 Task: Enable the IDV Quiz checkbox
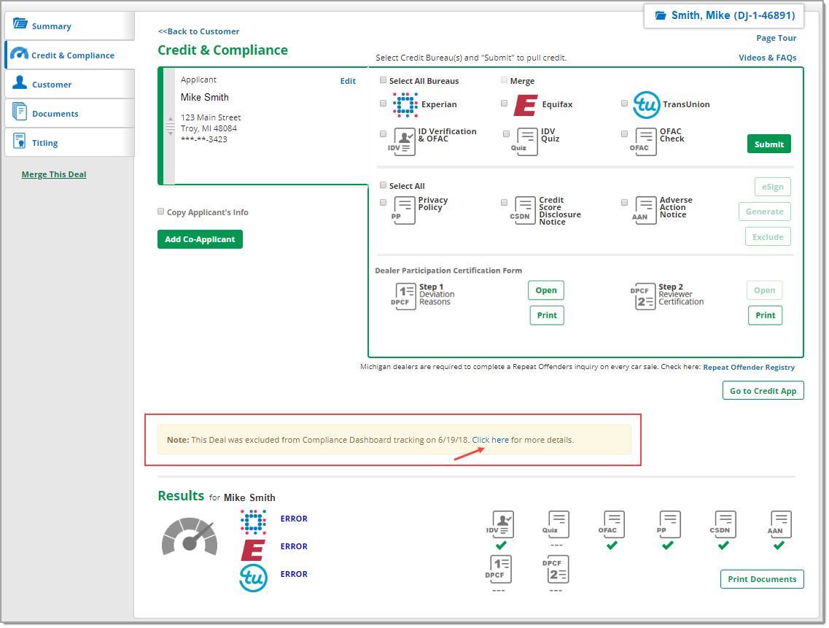(x=506, y=134)
